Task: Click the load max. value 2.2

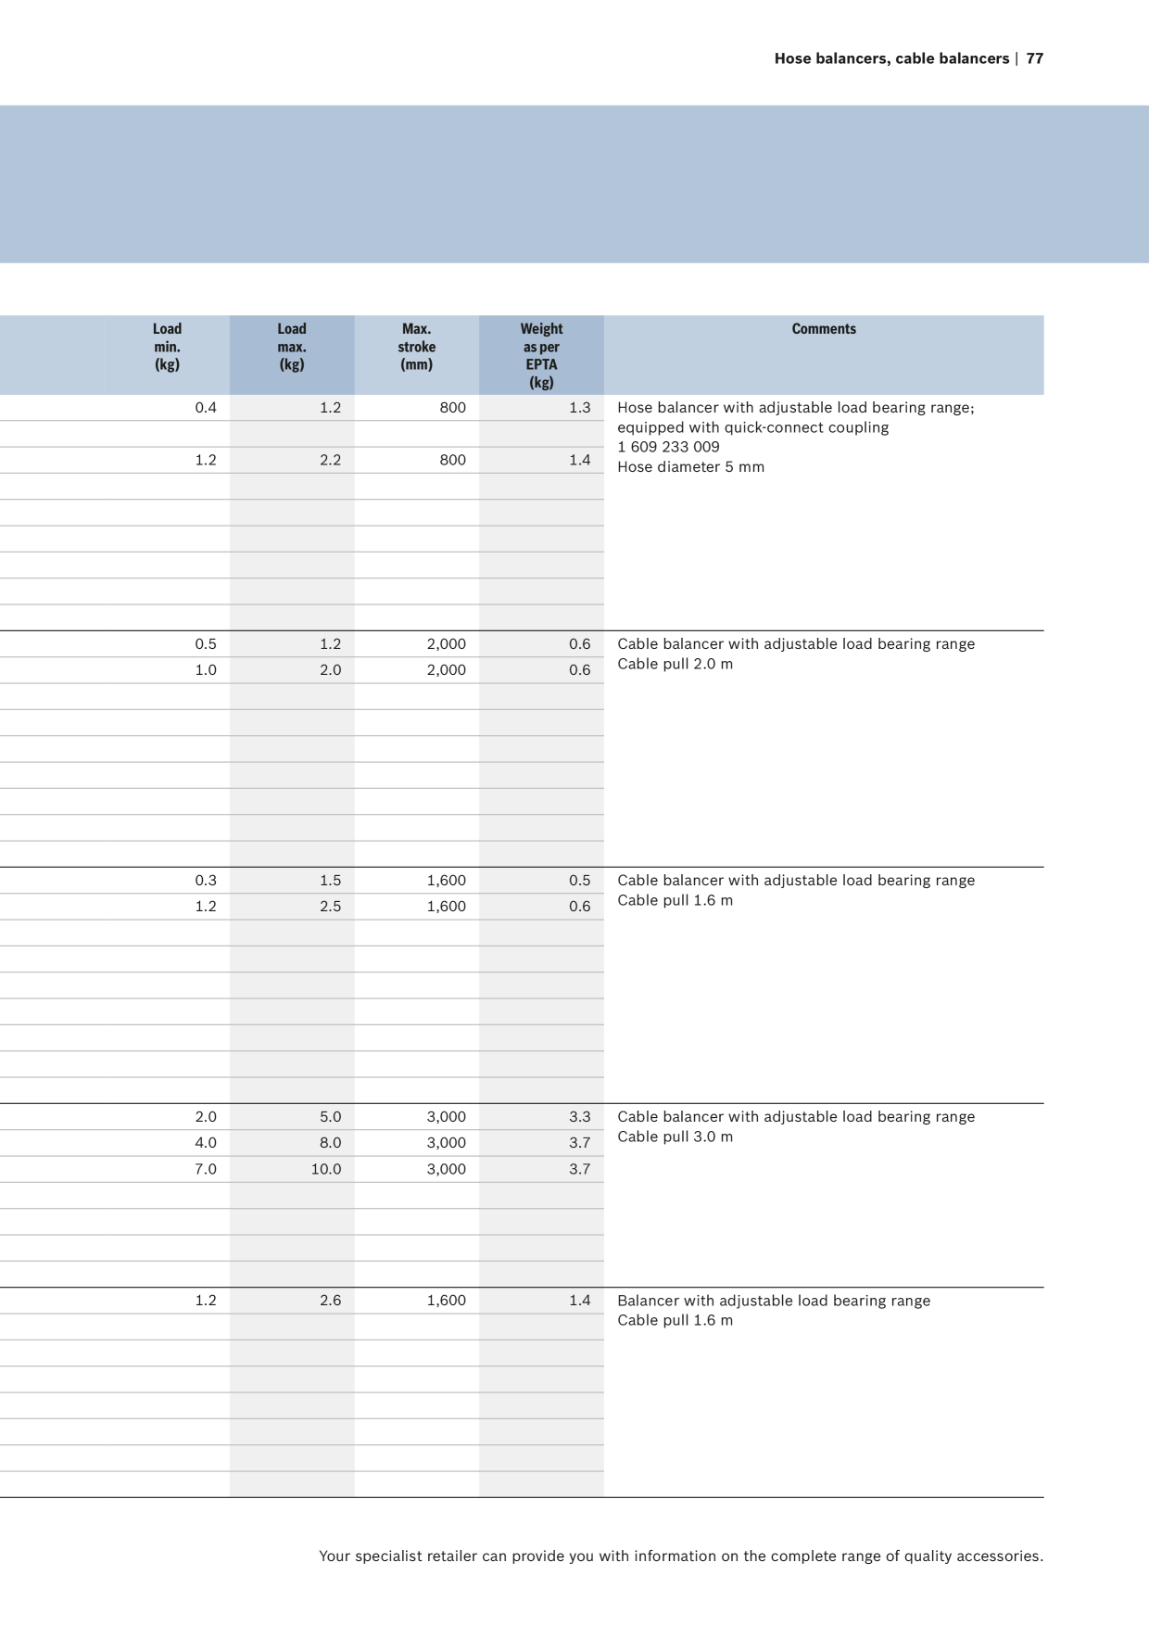Action: 331,460
